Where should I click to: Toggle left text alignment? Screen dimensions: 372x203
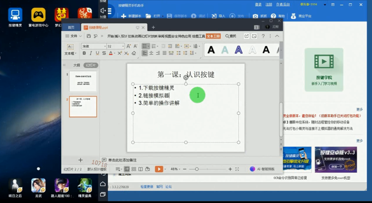[144, 53]
